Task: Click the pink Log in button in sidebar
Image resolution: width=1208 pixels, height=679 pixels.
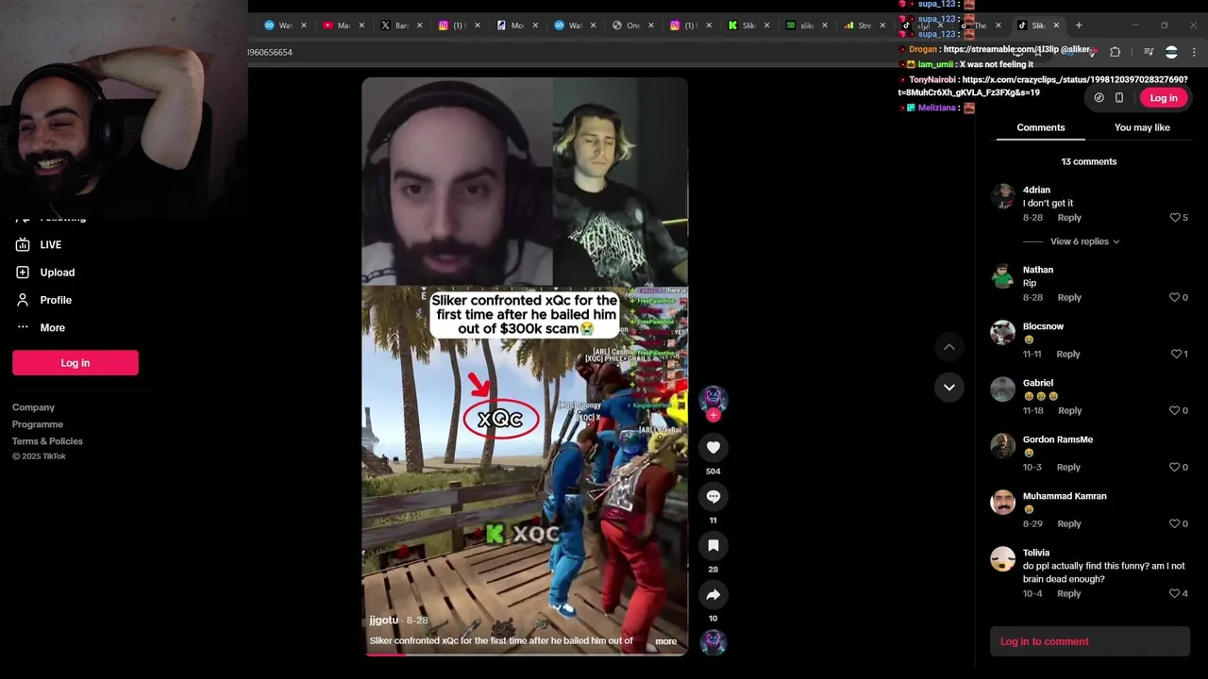Action: (75, 363)
